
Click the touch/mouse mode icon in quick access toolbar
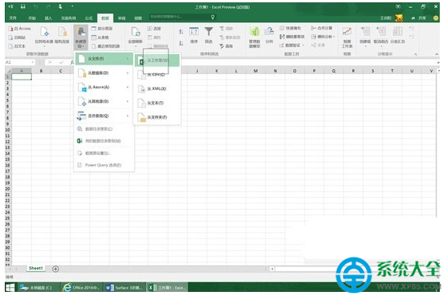pyautogui.click(x=60, y=6)
